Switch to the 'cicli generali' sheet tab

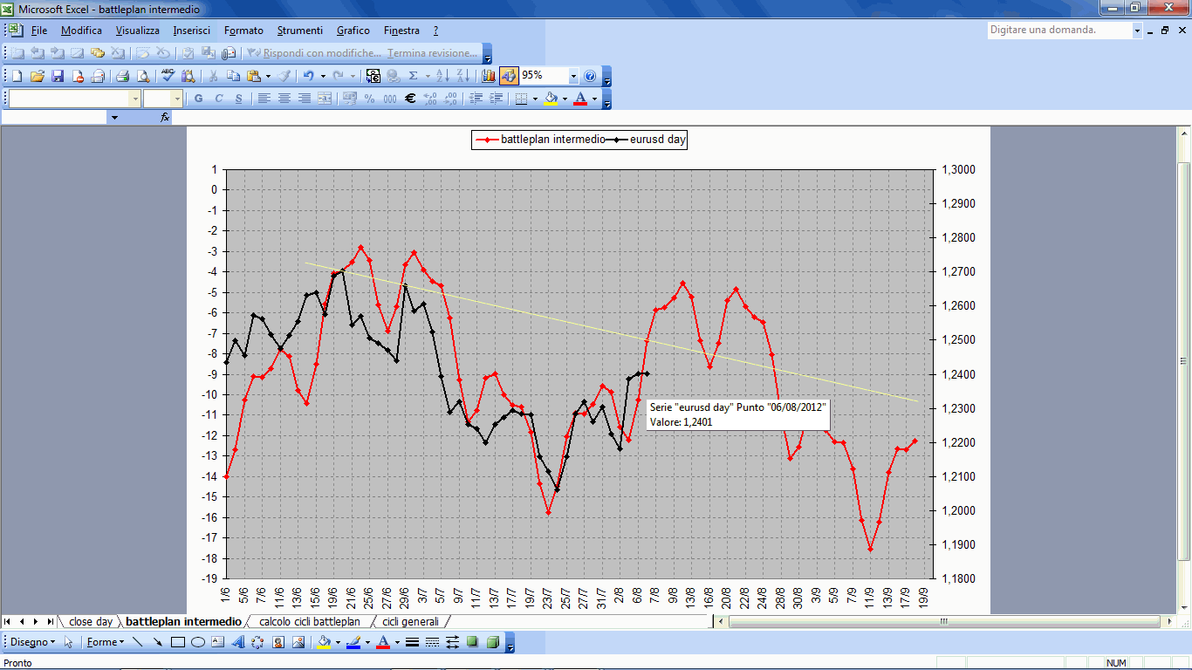point(410,622)
